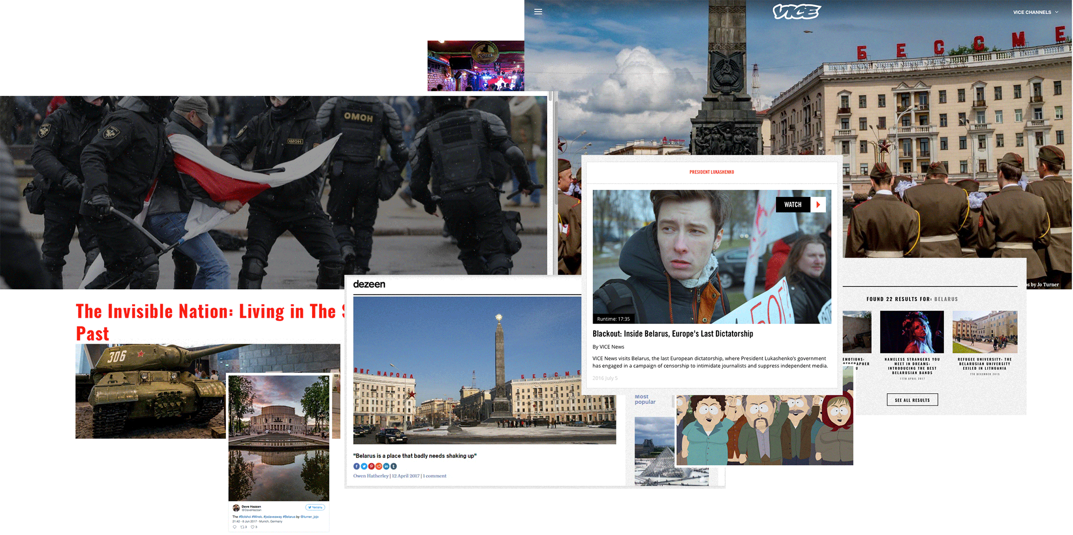Reply to Dave Hazzan's tweet
Viewport: 1073px width, 535px height.
tap(235, 527)
